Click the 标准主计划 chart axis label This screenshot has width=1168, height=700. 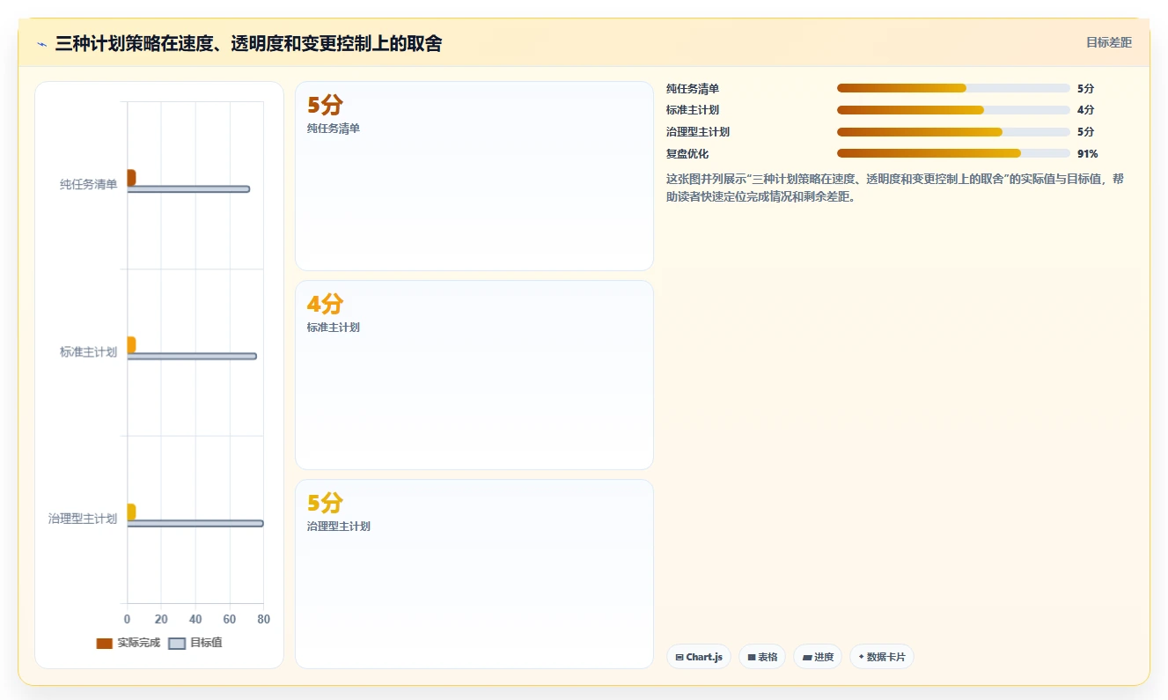89,352
